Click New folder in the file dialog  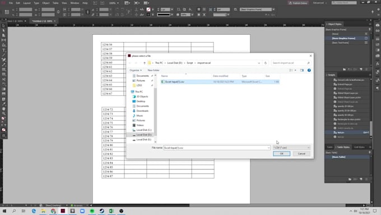tap(154, 70)
